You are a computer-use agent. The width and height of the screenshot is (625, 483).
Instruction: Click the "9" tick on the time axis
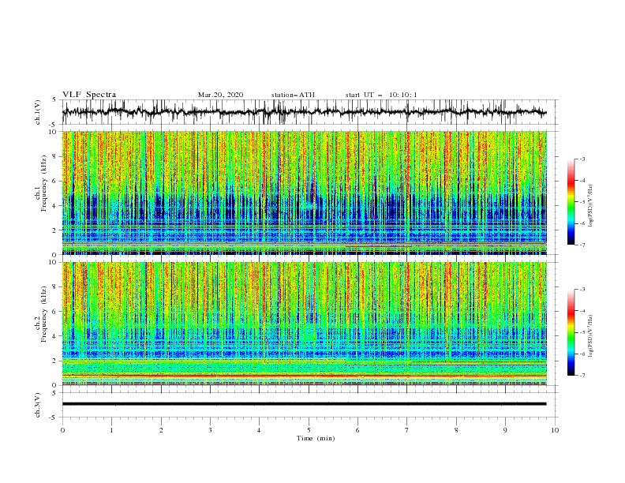505,430
